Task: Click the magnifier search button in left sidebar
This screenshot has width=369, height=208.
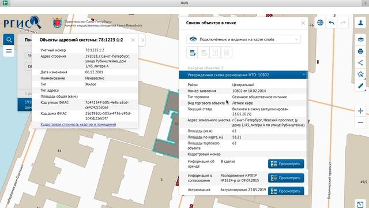Action: click(9, 40)
